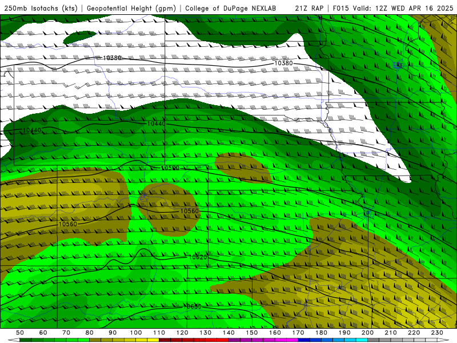Select the cyan swatch just before 200

coord(362,340)
